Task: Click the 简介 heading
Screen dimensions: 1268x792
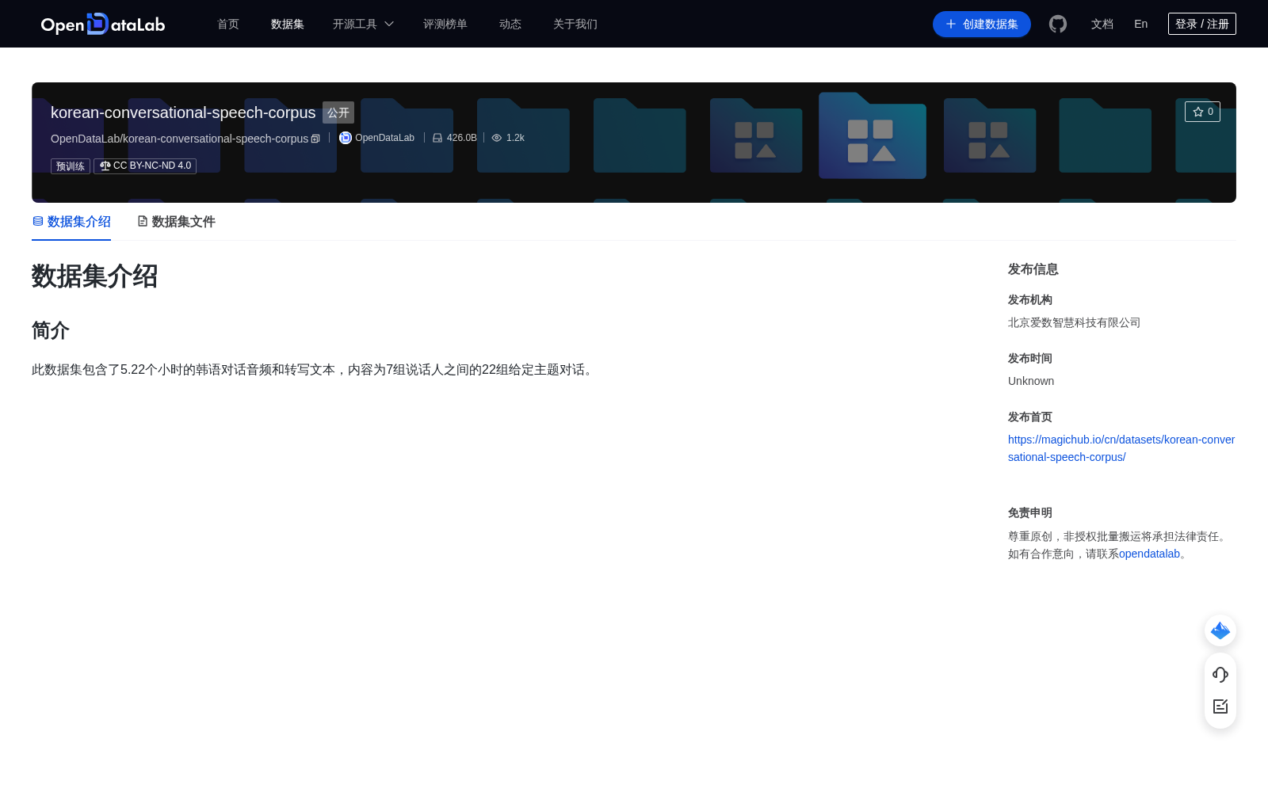Action: coord(51,330)
